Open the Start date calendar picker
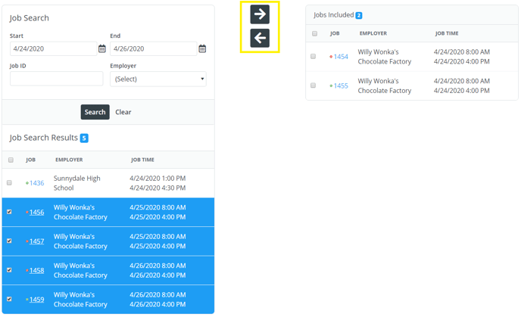Screen dimensions: 521x317 pos(102,49)
